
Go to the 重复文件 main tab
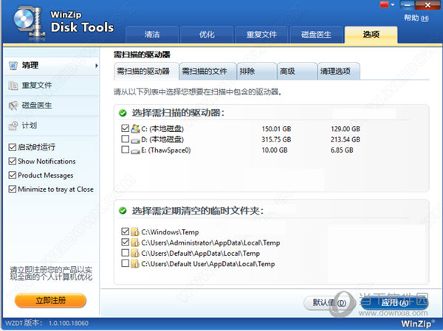[261, 35]
